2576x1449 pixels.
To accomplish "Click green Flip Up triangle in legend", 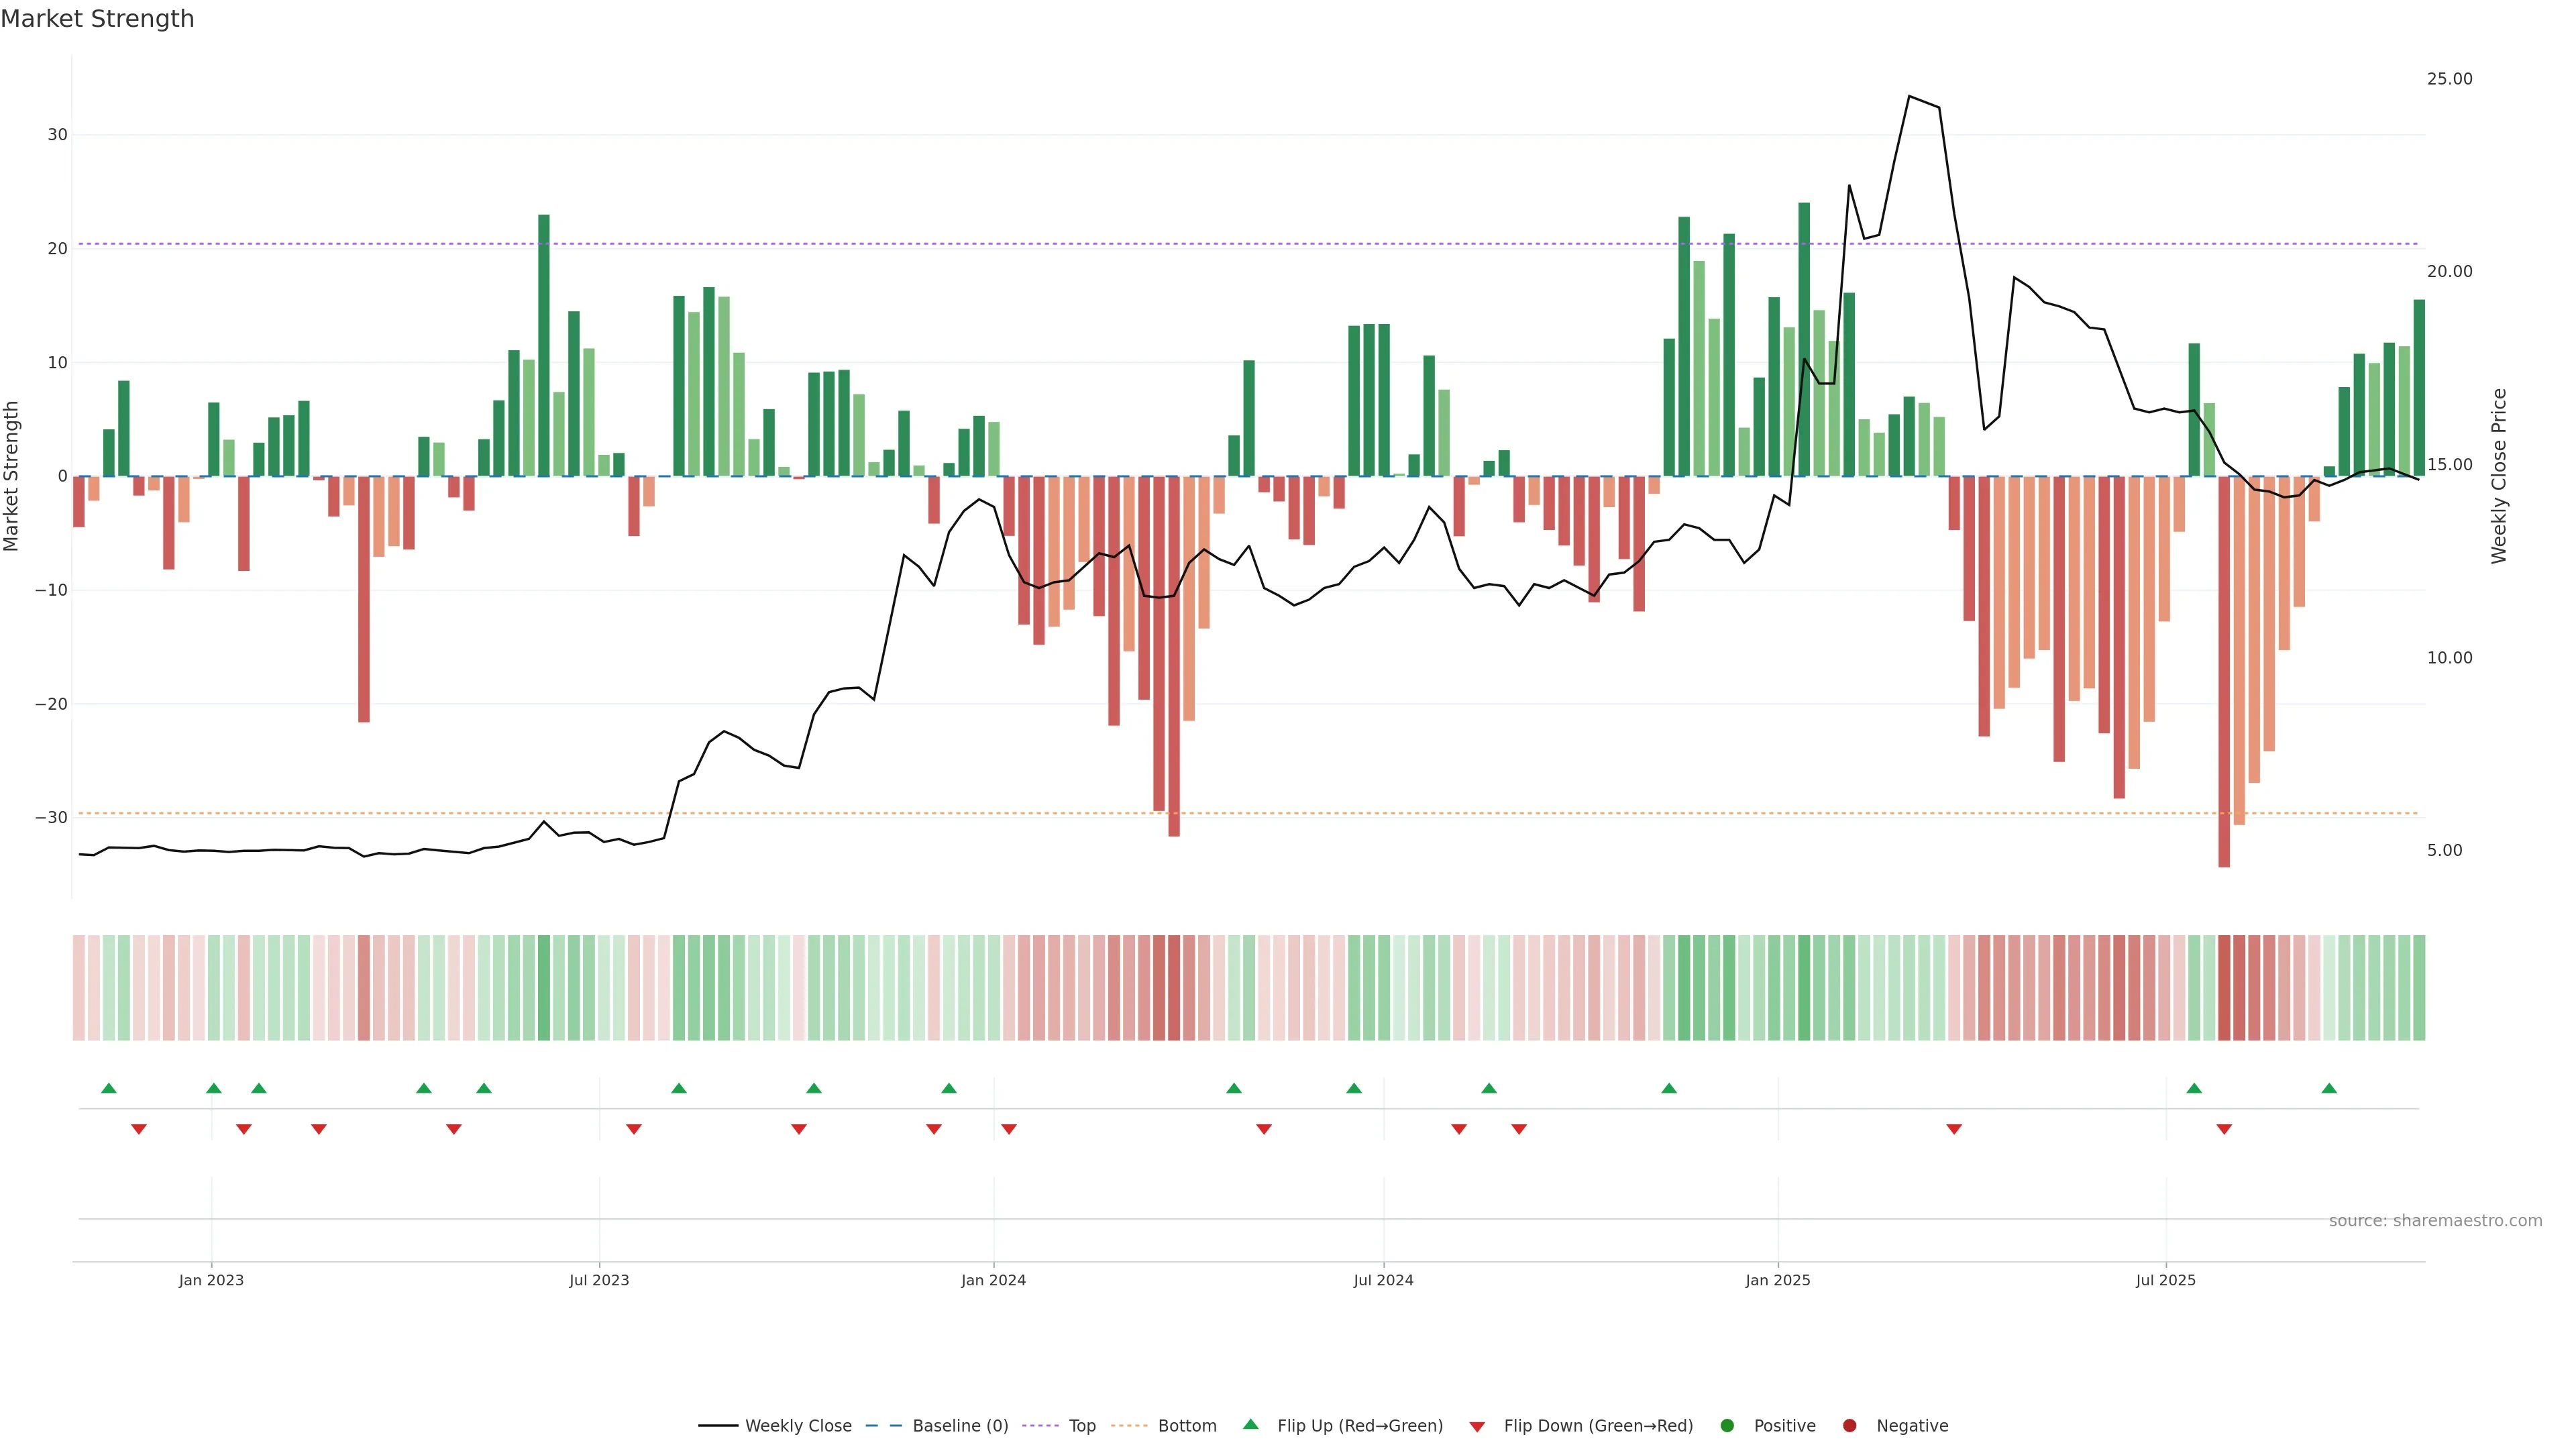I will tap(1250, 1425).
